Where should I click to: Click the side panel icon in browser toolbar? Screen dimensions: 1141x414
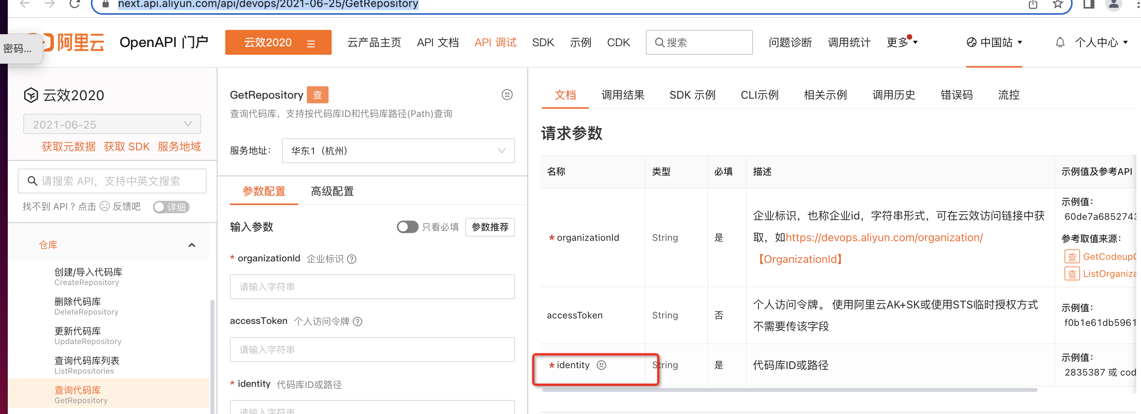1089,4
